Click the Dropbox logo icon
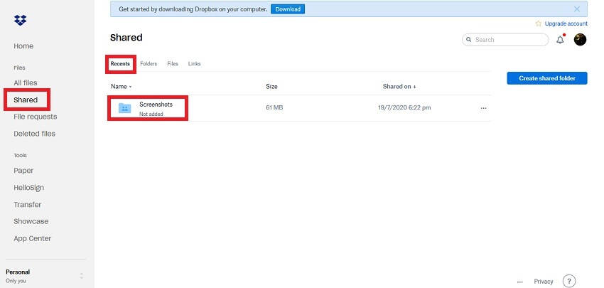 coord(20,20)
